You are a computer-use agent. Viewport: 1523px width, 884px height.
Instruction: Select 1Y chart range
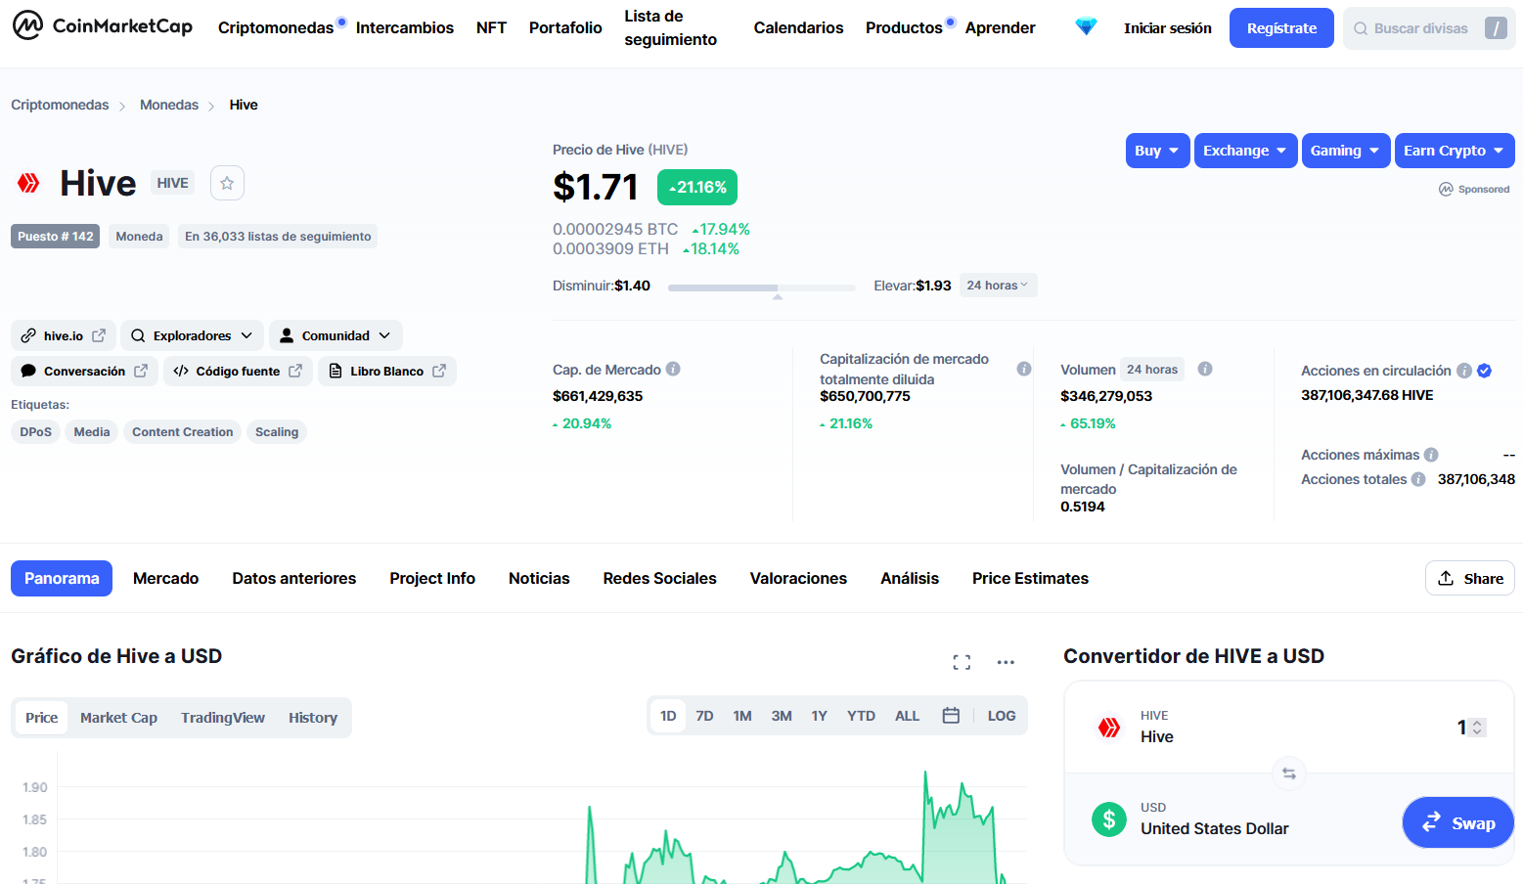820,716
